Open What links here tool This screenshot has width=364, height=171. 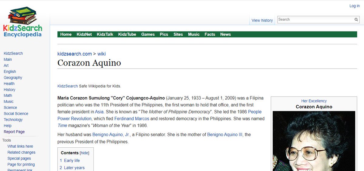(20, 146)
